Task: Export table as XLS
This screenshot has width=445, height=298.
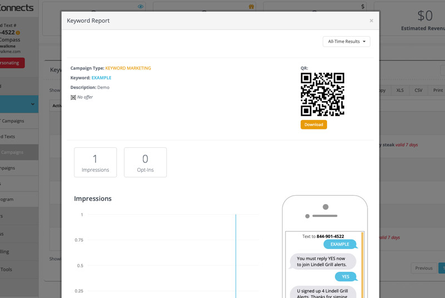Action: pyautogui.click(x=400, y=90)
